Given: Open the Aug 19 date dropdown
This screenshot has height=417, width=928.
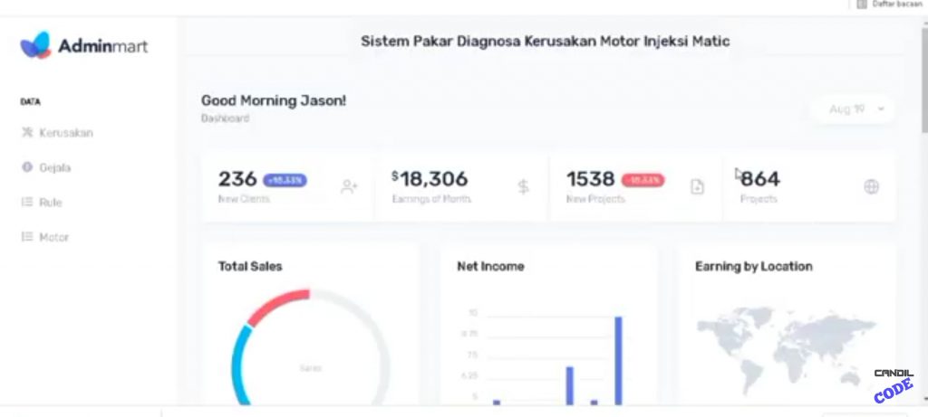Looking at the screenshot, I should click(x=853, y=109).
